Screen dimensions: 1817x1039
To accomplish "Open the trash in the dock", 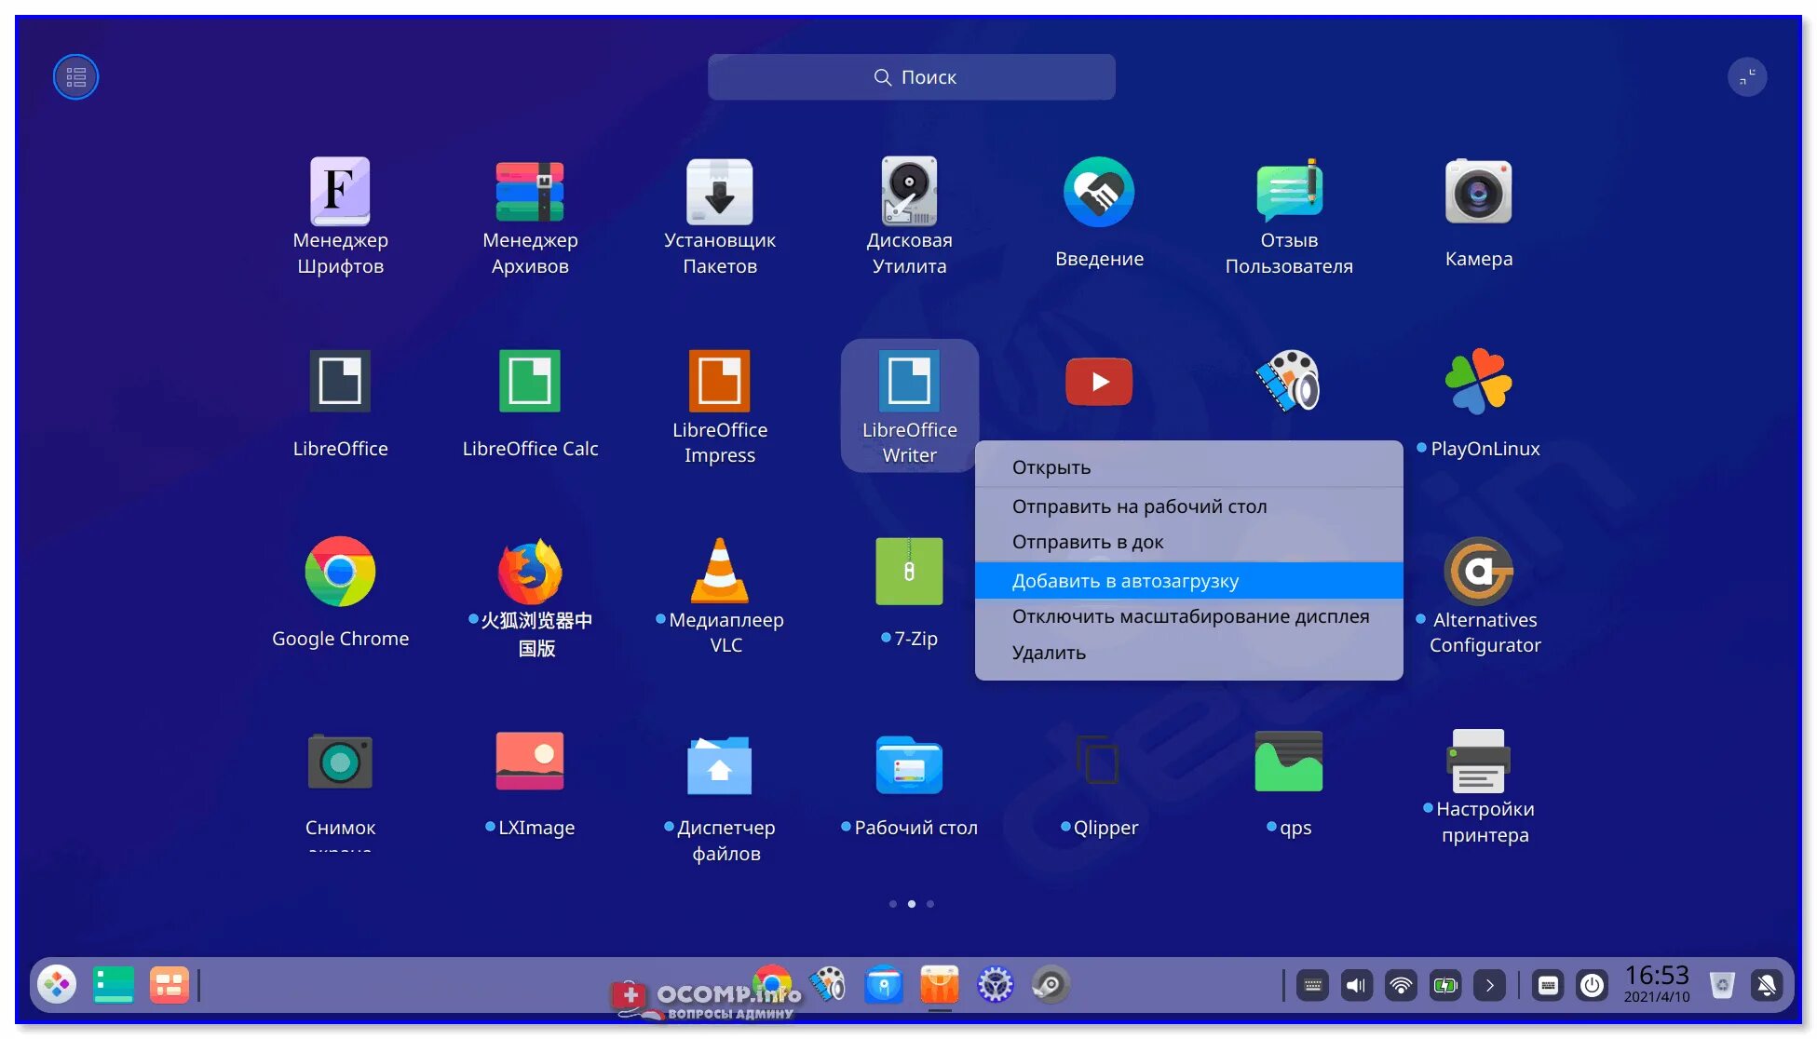I will coord(1722,984).
